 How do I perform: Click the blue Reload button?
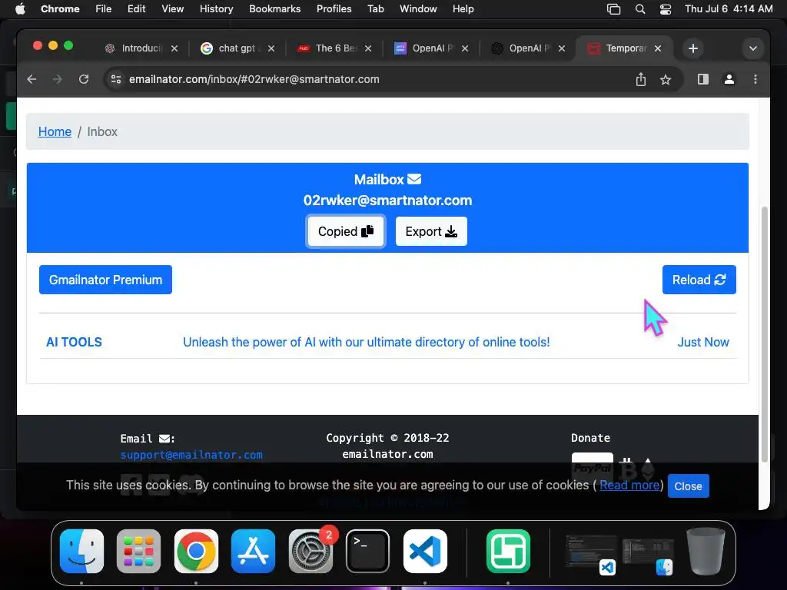click(699, 280)
